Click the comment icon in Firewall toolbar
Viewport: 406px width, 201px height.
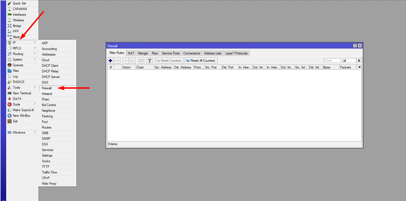(141, 61)
